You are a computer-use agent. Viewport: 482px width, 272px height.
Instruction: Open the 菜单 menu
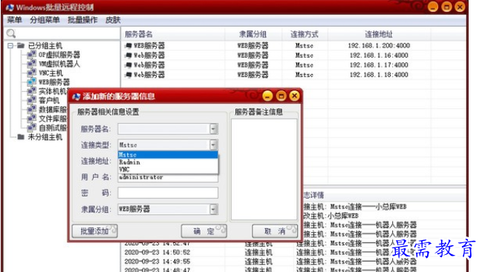click(14, 20)
